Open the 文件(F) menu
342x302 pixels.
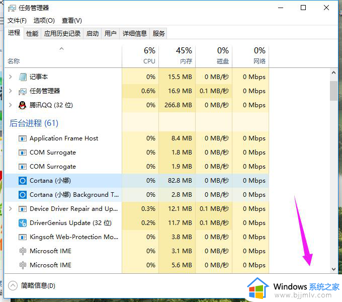[17, 21]
